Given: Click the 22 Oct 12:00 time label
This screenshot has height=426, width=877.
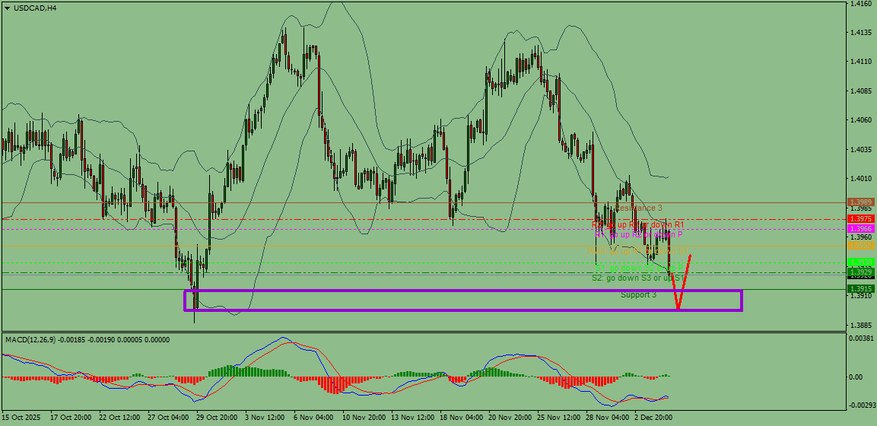Looking at the screenshot, I should pyautogui.click(x=120, y=417).
